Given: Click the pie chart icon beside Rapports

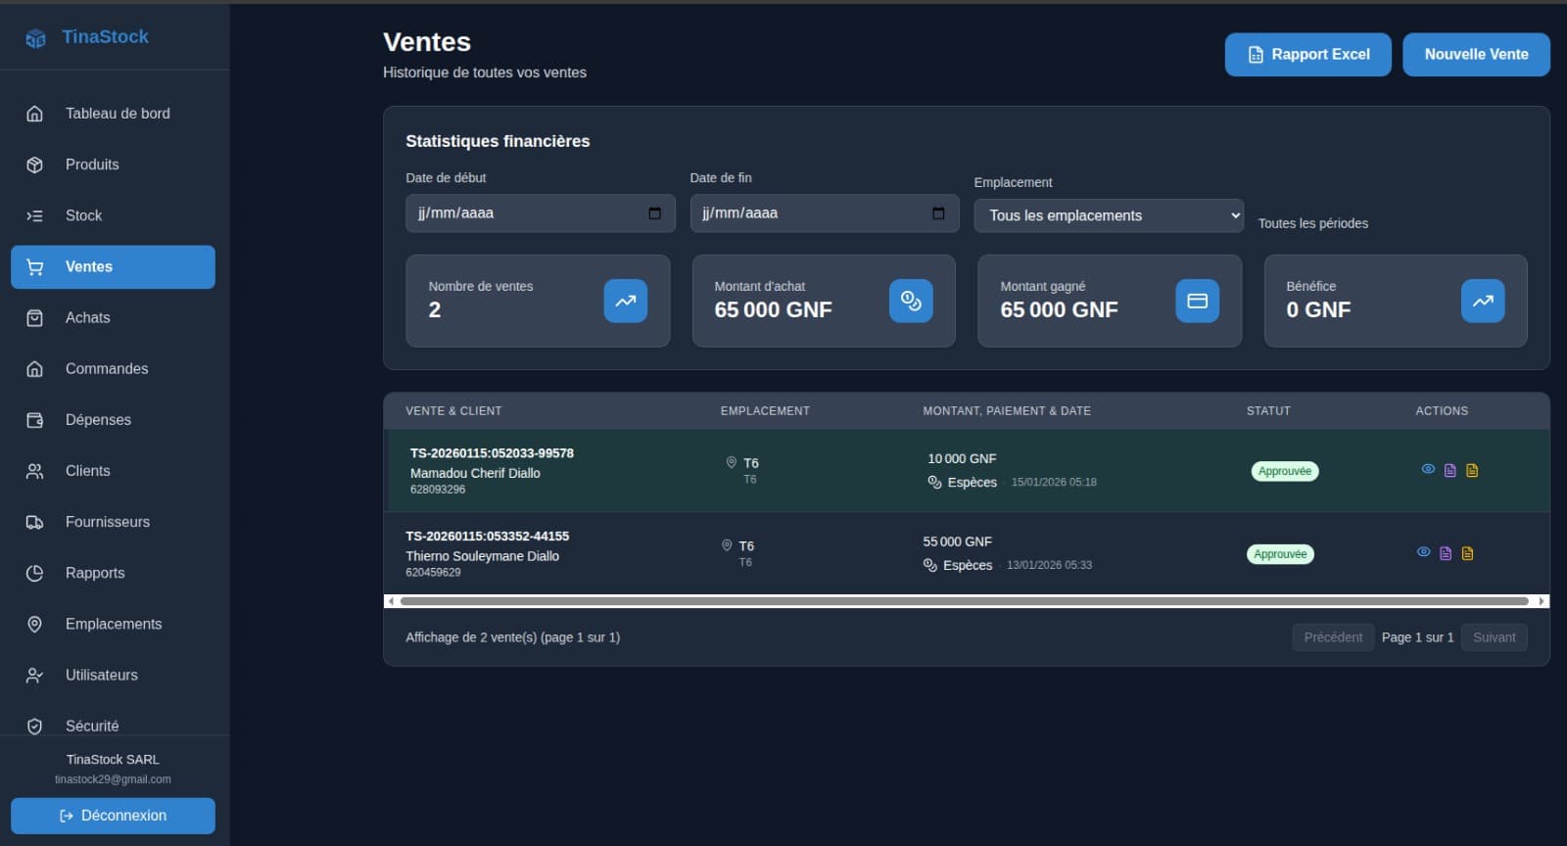Looking at the screenshot, I should (34, 573).
